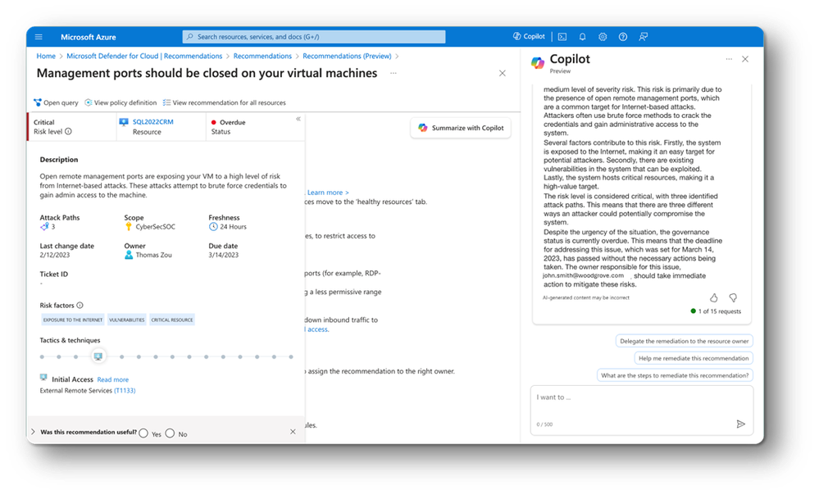Click Help me remediate this recommendation

coord(694,358)
